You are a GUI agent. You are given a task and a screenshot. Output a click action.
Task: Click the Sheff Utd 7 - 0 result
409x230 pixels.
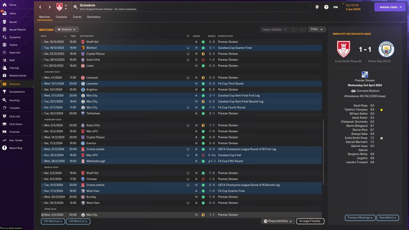[x=212, y=173]
